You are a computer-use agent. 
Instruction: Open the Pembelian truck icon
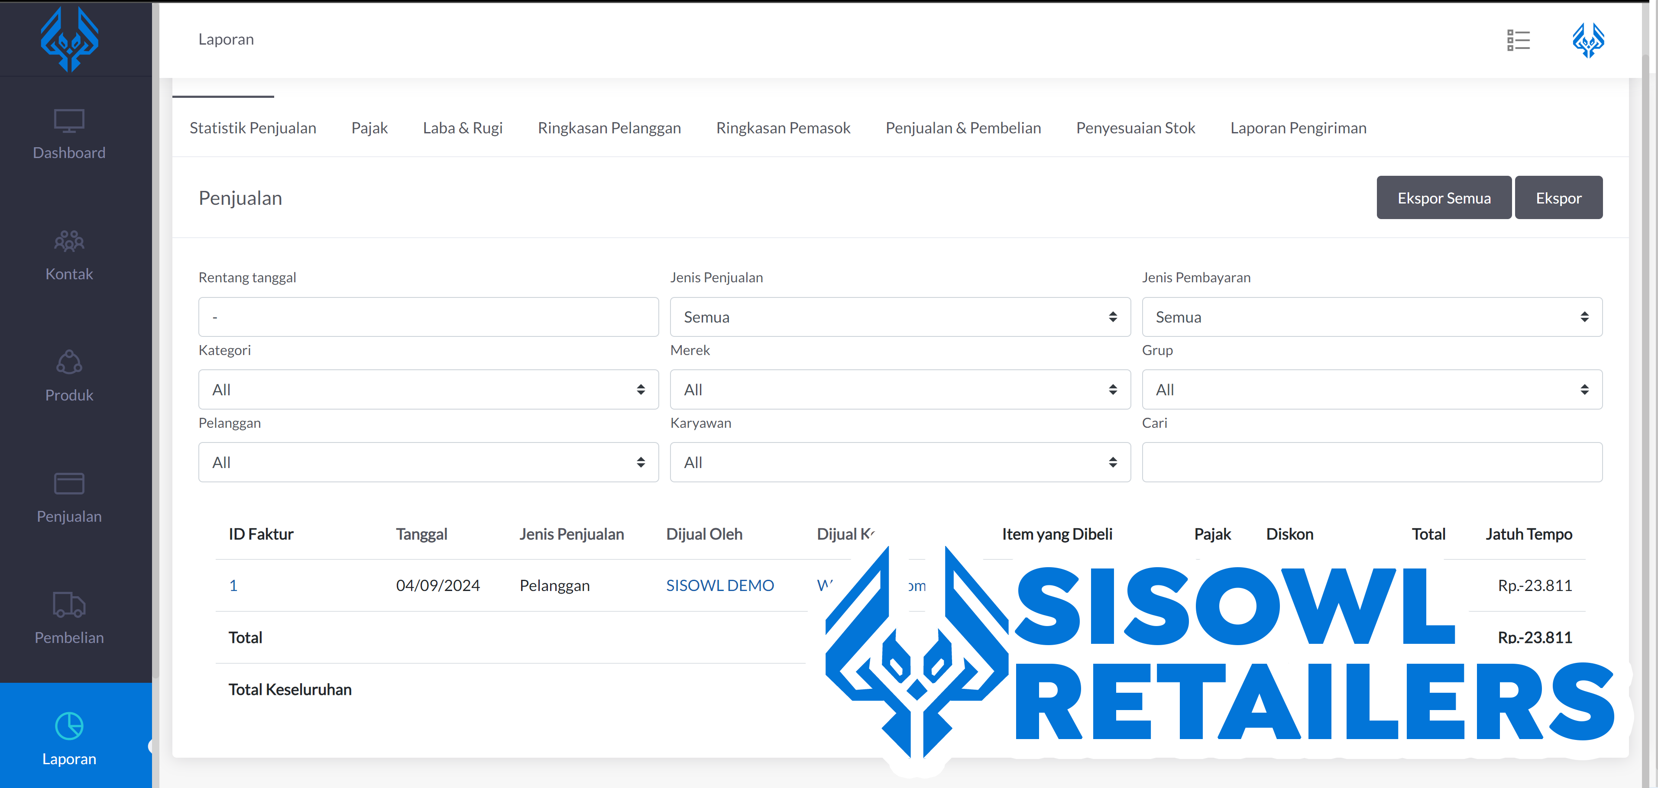point(69,605)
